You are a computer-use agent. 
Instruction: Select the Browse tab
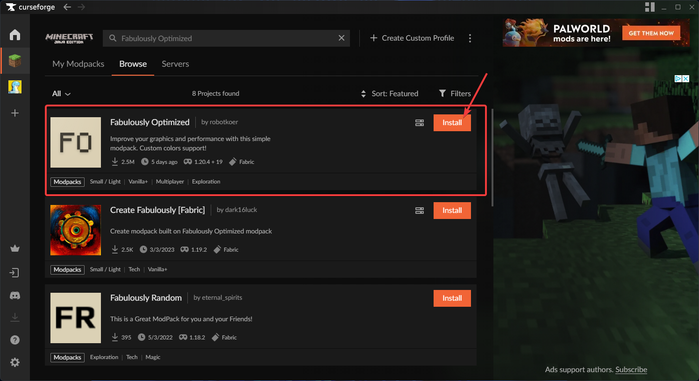[133, 64]
